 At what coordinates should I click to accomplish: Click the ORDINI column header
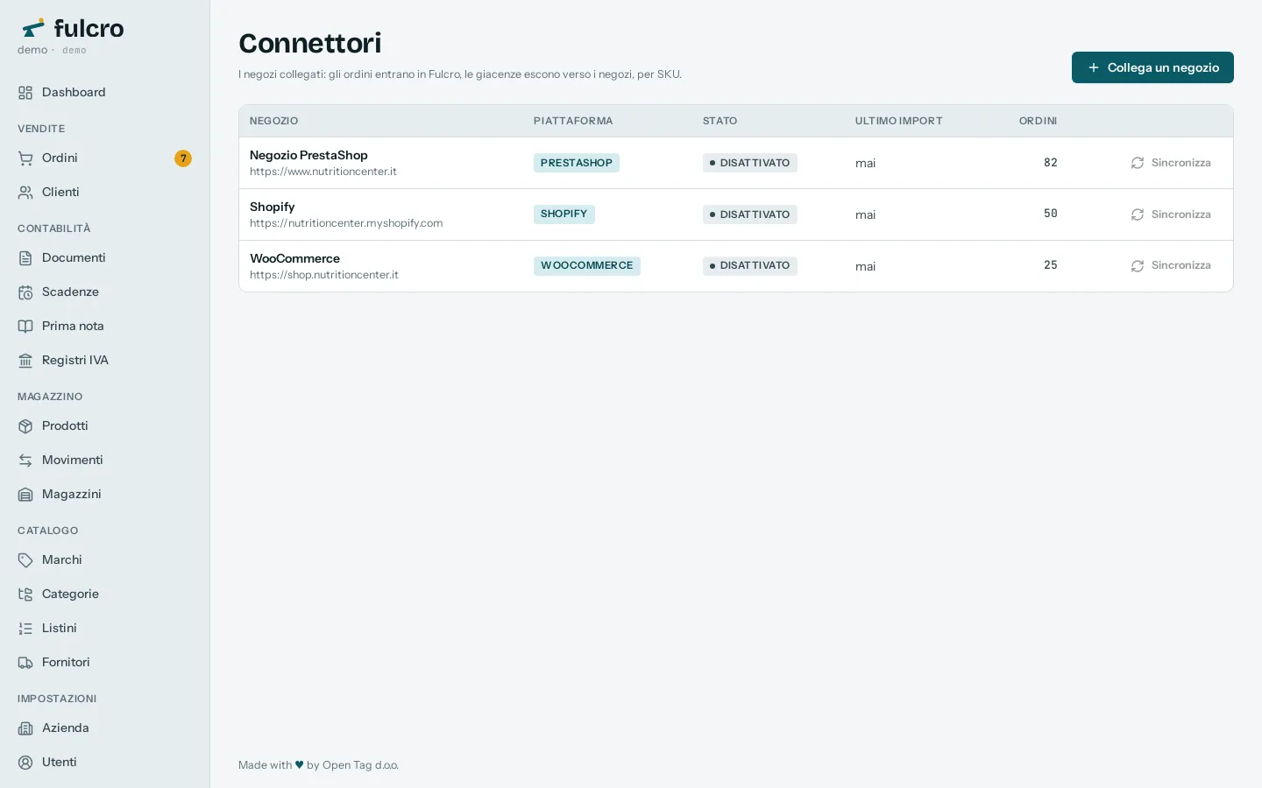click(1038, 121)
